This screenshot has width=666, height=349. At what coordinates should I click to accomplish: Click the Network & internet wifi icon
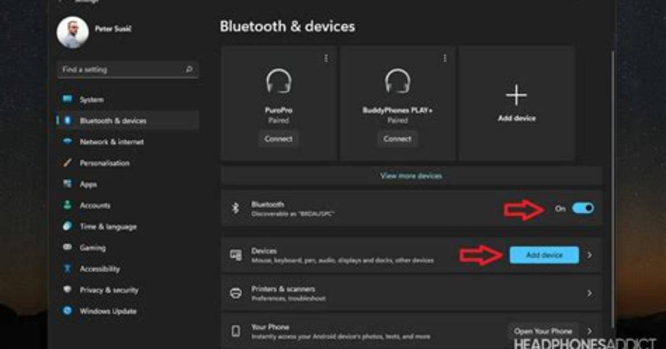click(67, 141)
